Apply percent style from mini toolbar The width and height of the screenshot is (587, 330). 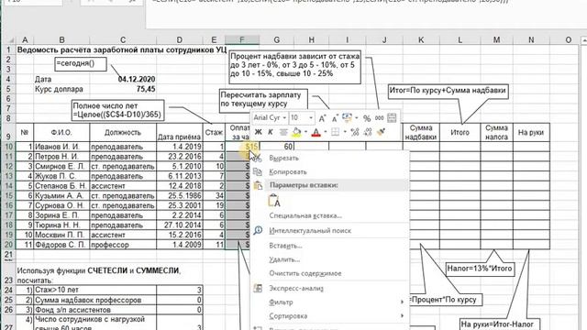[x=367, y=118]
